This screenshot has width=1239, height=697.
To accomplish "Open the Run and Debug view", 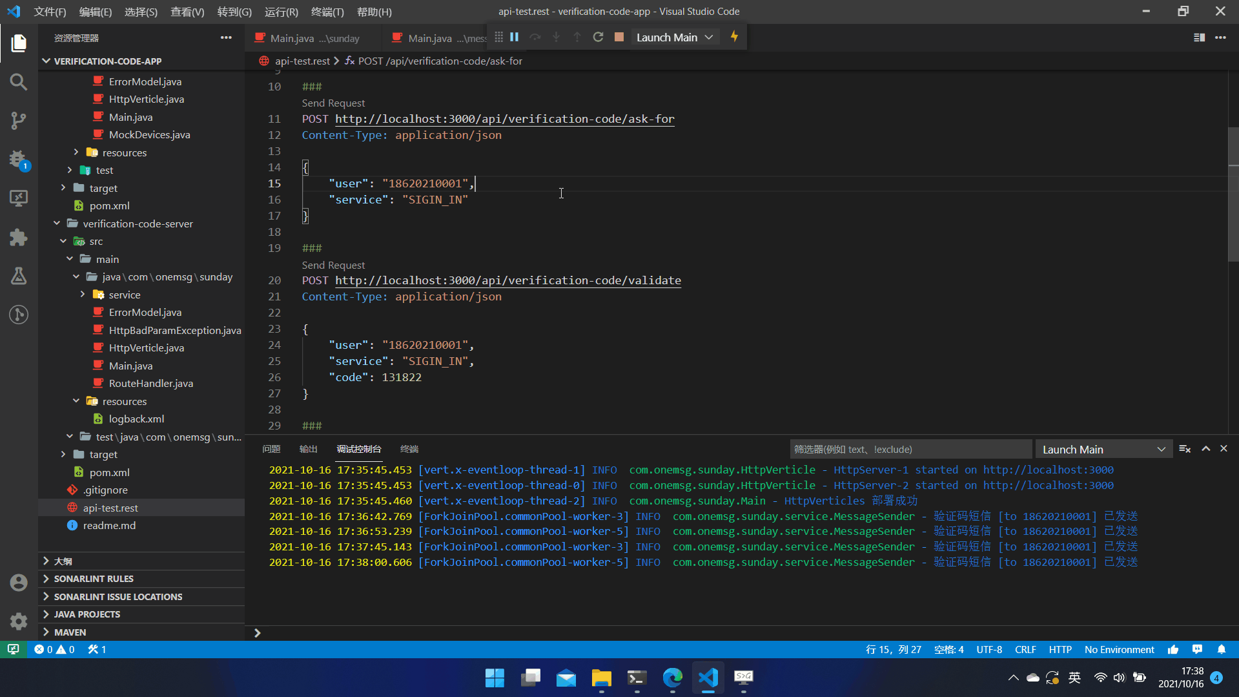I will tap(19, 160).
